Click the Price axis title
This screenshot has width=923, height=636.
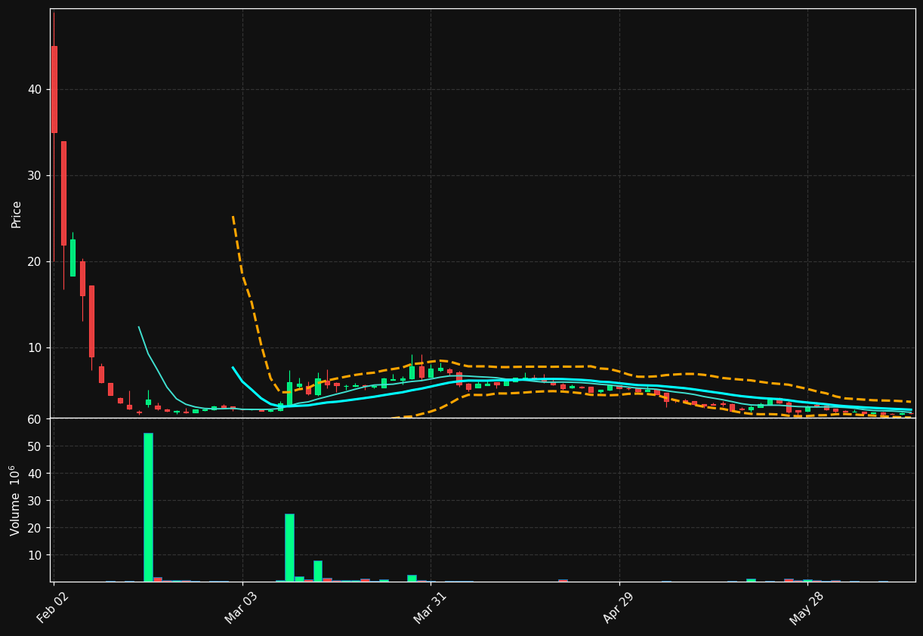tap(17, 215)
